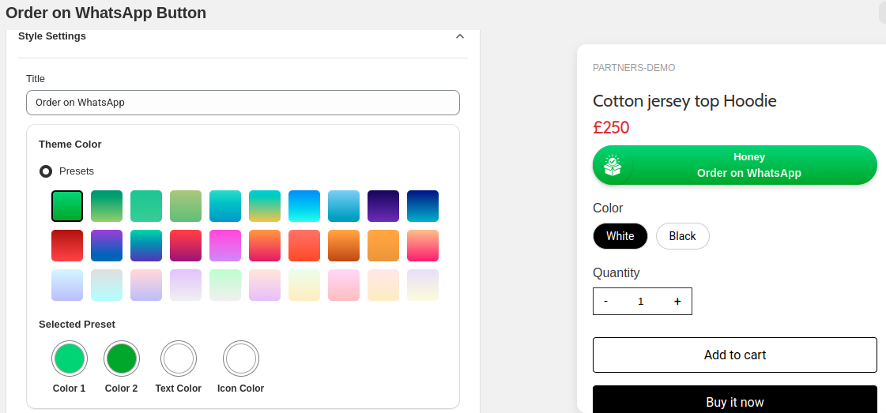This screenshot has height=413, width=886.
Task: Pick the dark red gradient preset
Action: pos(67,246)
